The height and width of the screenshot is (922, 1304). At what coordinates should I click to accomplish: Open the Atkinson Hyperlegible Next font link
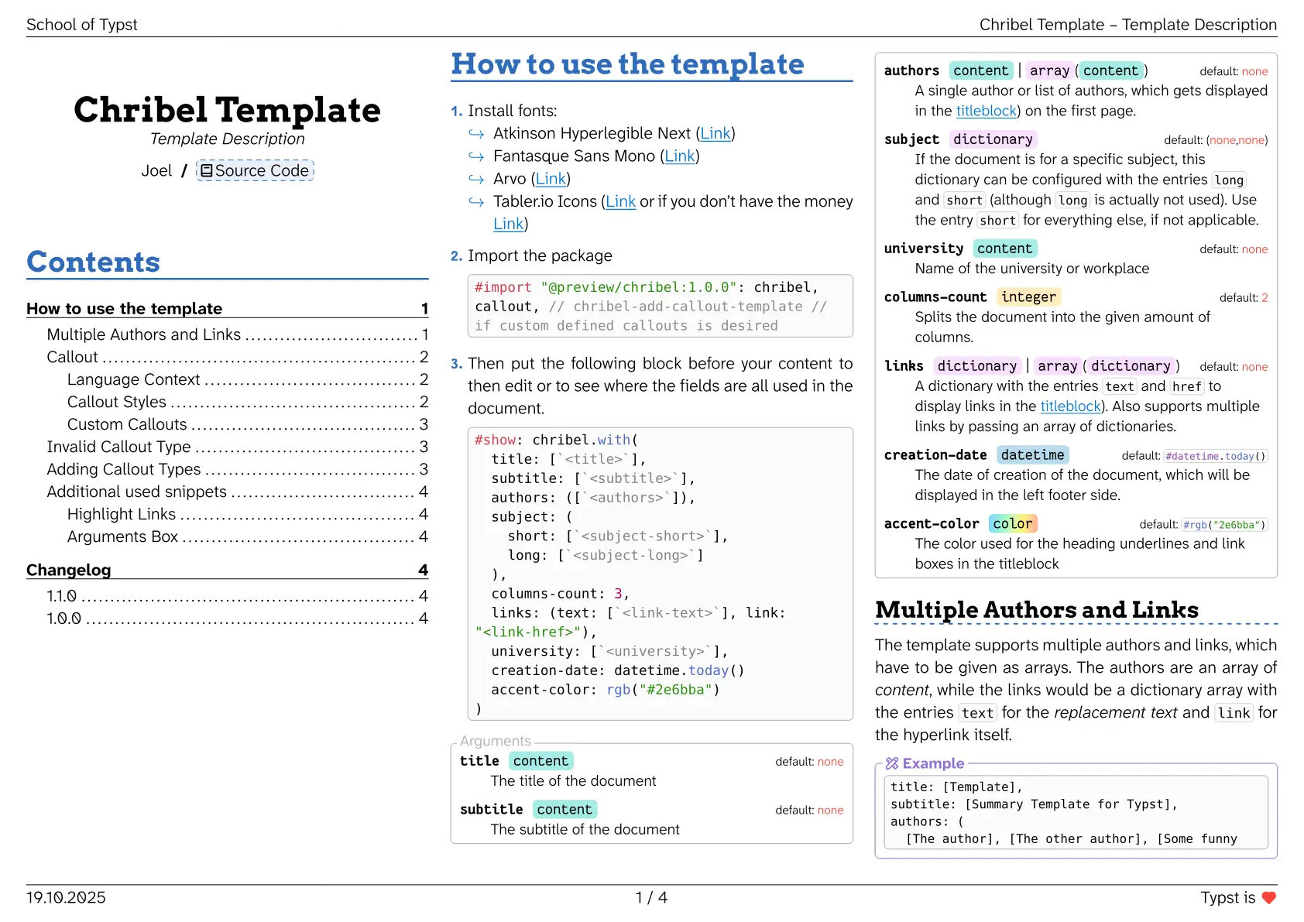click(715, 134)
